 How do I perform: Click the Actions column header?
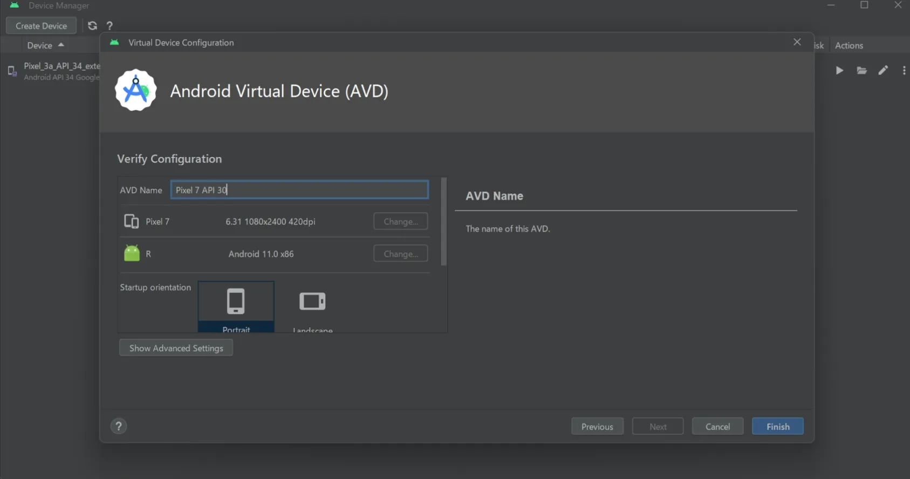pos(849,45)
